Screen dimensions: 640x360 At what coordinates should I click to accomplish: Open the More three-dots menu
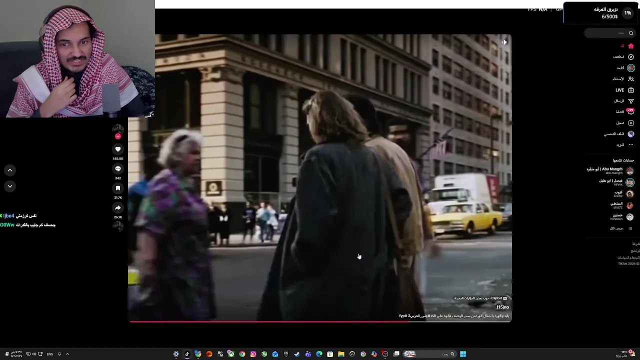click(631, 145)
